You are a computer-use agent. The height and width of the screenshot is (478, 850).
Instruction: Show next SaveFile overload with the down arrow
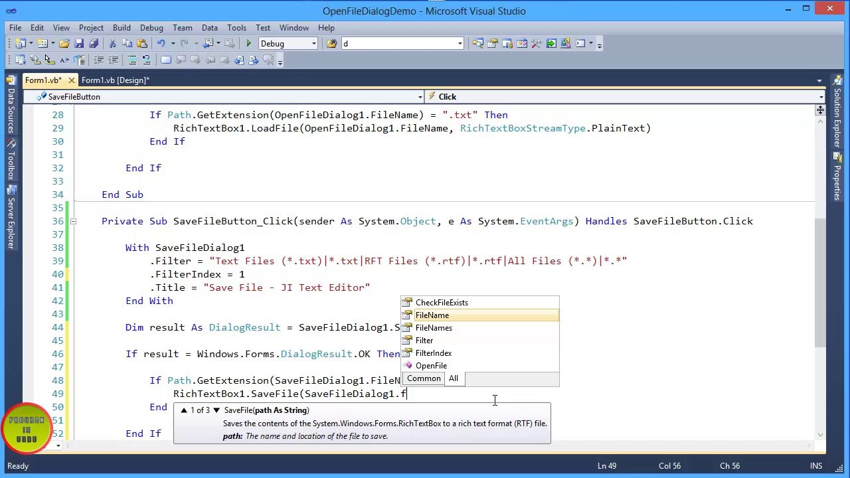click(x=216, y=410)
